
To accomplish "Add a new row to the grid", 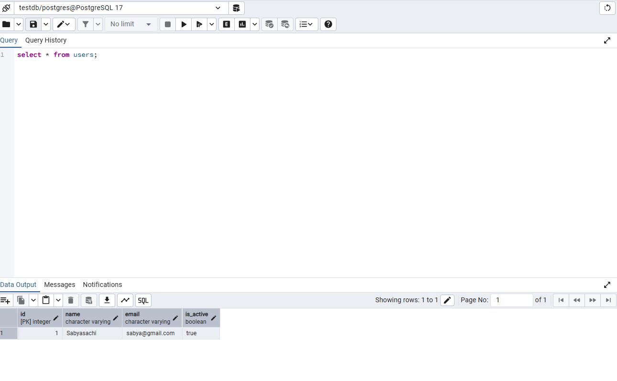I will [6, 300].
